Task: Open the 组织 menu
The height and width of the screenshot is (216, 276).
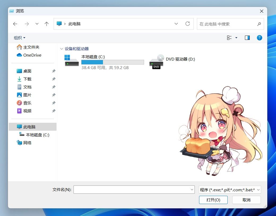Action: 19,38
